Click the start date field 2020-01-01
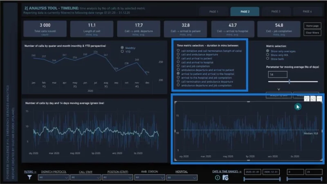Image resolution: width=327 pixels, height=184 pixels. click(x=253, y=172)
